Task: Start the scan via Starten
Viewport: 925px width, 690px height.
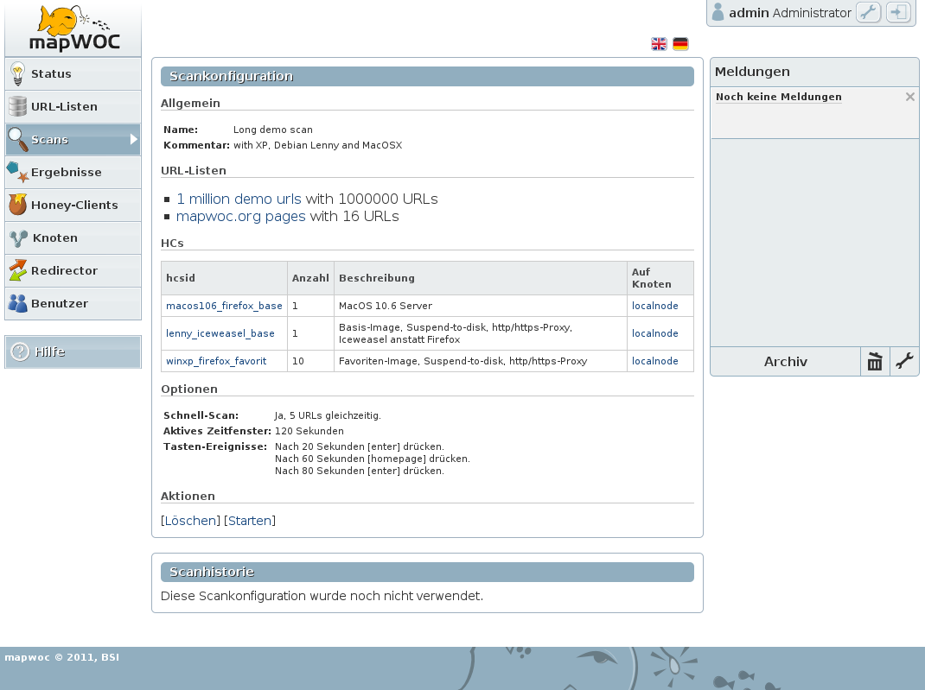Action: 250,521
